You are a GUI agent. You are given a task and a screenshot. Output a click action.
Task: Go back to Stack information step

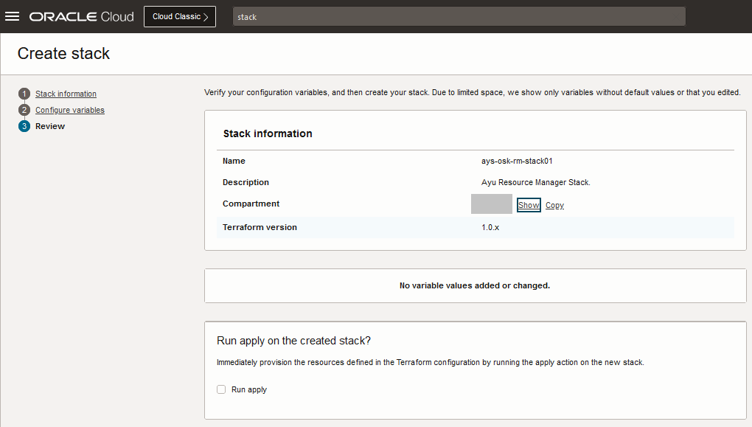point(66,94)
